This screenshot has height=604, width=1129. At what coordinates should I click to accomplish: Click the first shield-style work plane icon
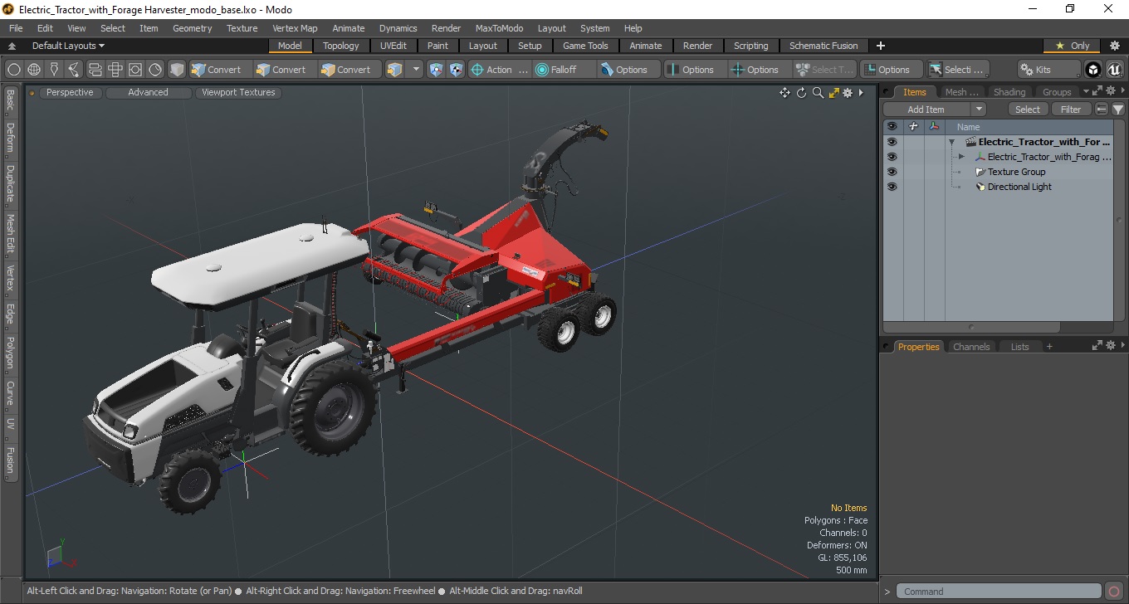point(437,70)
